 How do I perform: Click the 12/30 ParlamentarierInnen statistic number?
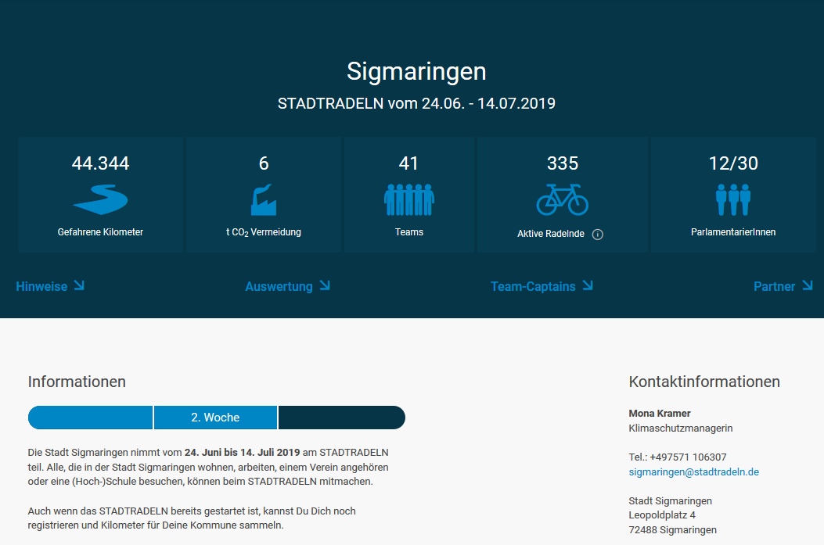click(x=733, y=163)
